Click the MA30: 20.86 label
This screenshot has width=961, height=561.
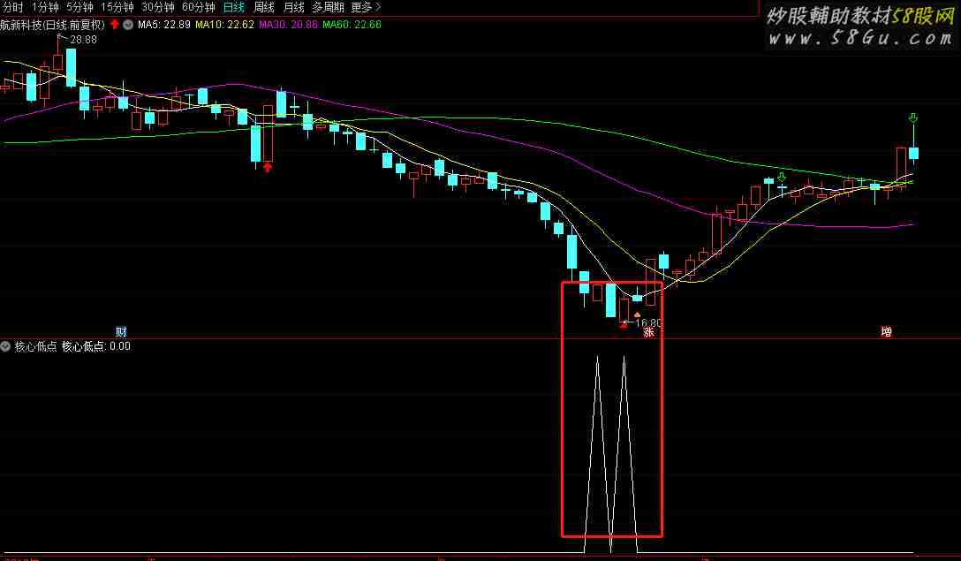288,25
